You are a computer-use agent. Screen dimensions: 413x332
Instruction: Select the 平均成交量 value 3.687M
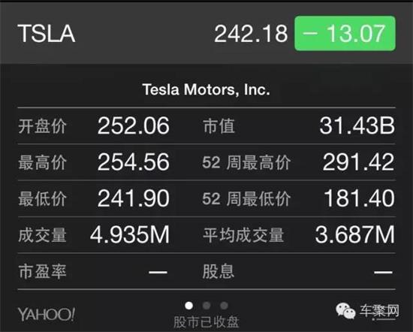coord(355,234)
